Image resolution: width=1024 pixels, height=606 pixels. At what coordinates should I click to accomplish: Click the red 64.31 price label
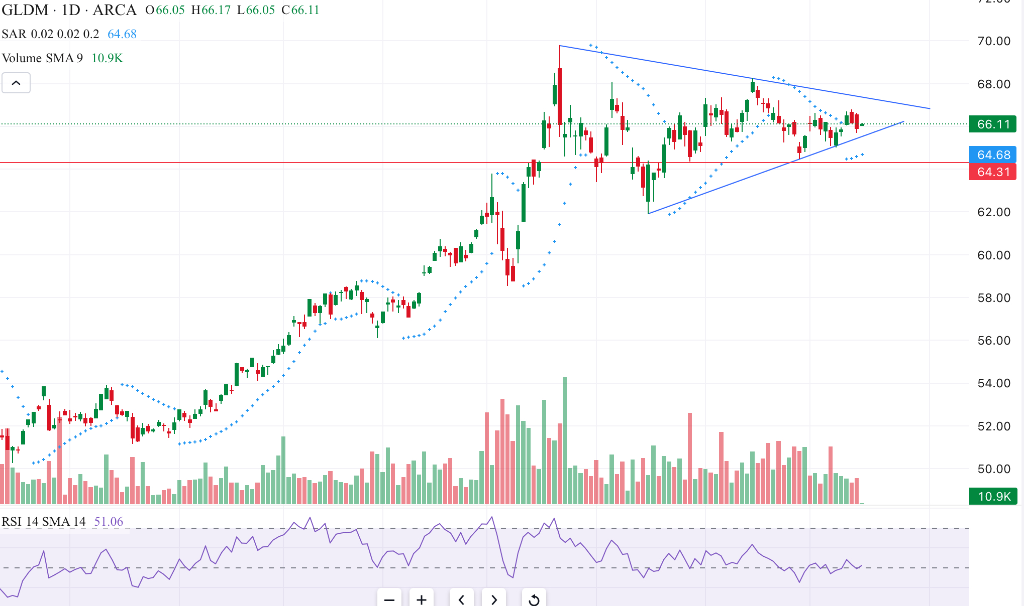pyautogui.click(x=993, y=172)
